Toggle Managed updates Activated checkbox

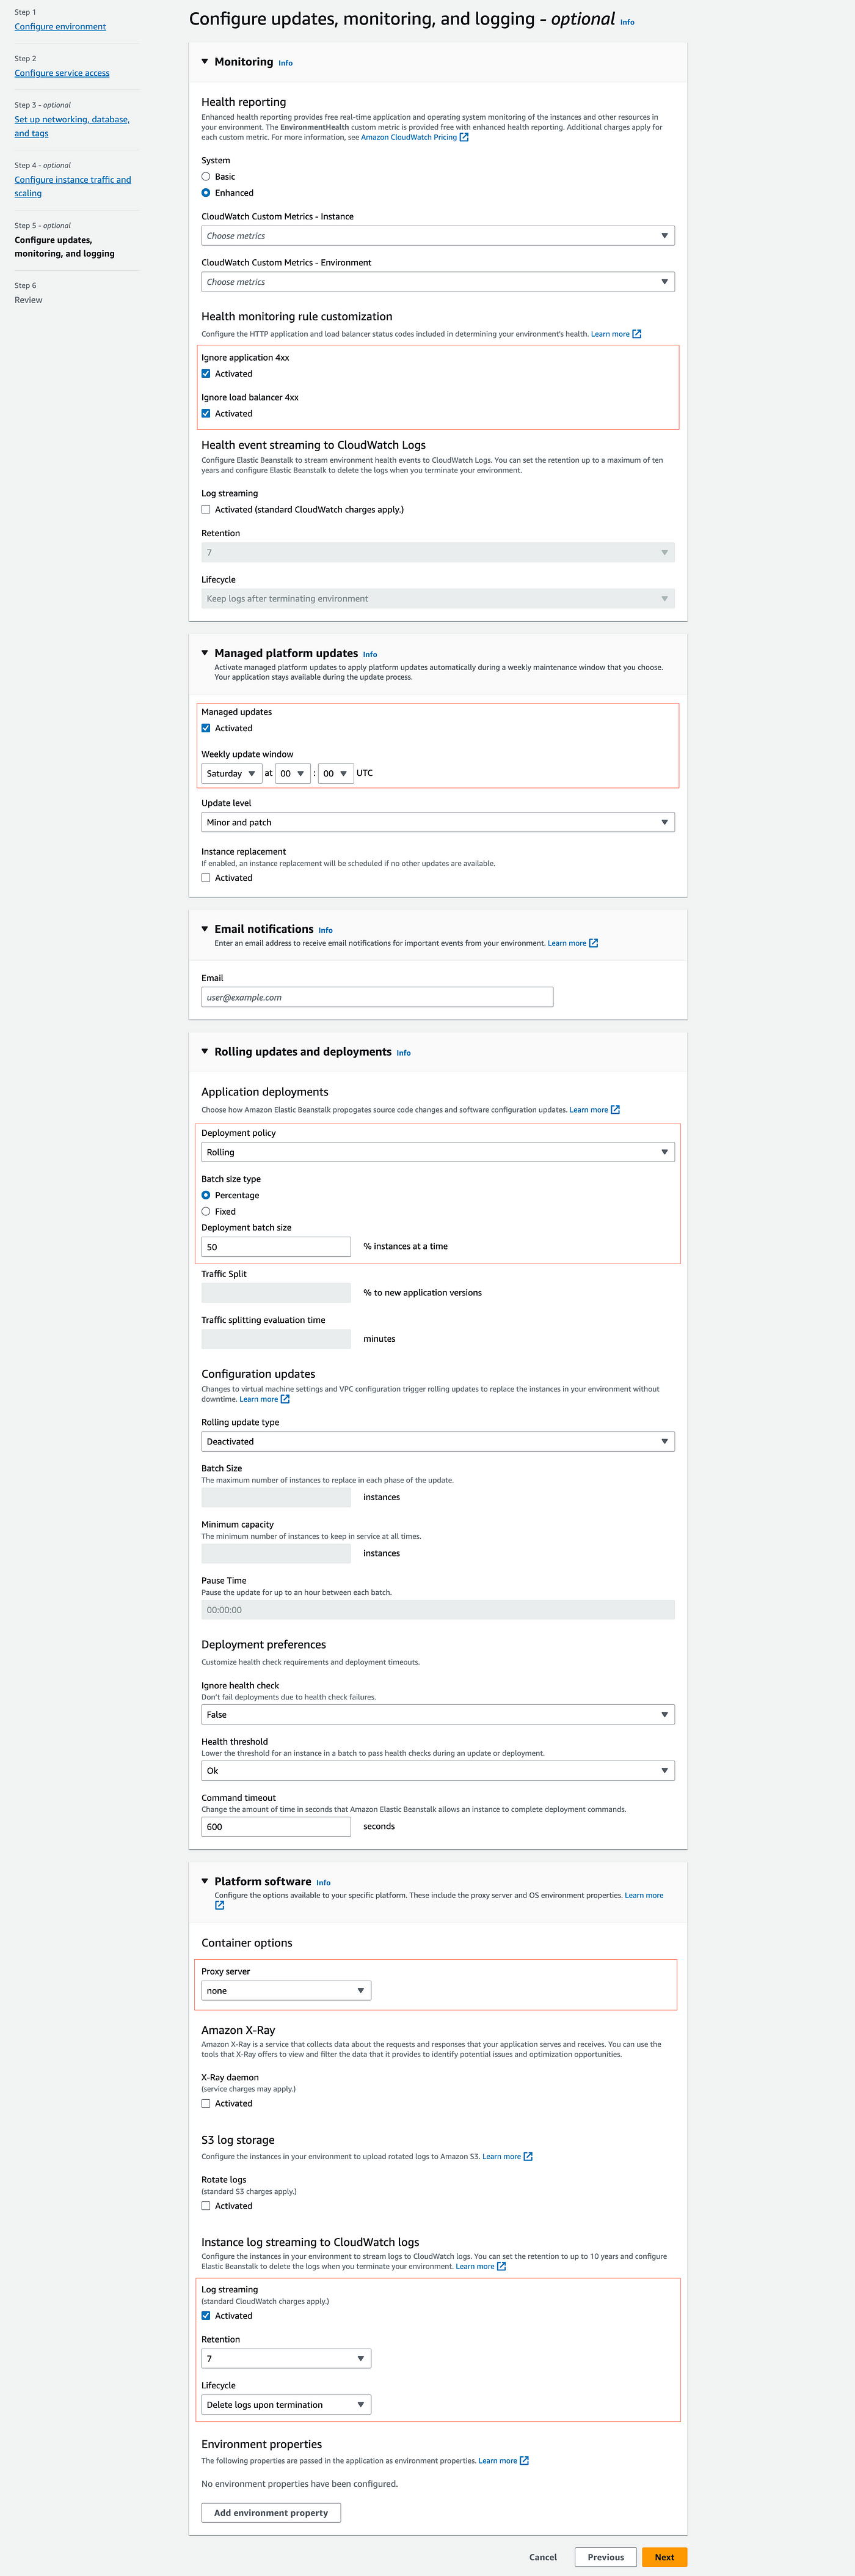click(x=206, y=728)
